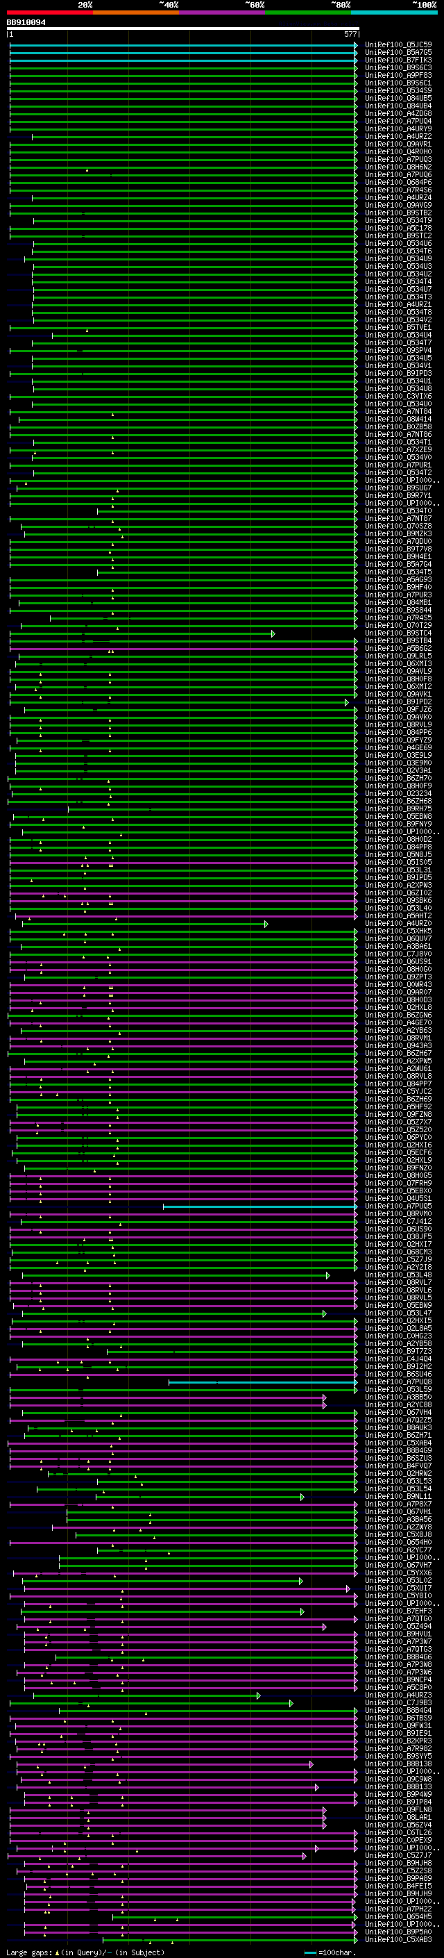The height and width of the screenshot is (1958, 444).
Task: Select label UniRef100_B9IPD5
Action: tap(398, 878)
